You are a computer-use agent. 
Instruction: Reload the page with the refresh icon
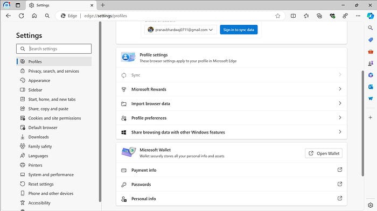pos(22,16)
